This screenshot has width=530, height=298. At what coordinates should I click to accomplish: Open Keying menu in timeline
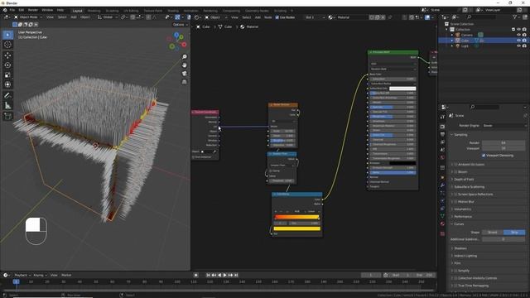coord(40,275)
